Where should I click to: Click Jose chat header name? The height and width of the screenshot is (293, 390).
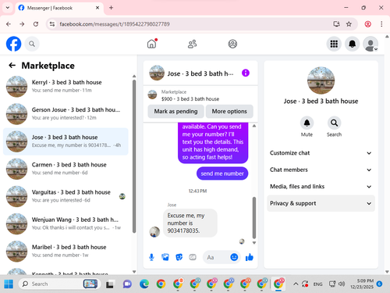point(200,73)
